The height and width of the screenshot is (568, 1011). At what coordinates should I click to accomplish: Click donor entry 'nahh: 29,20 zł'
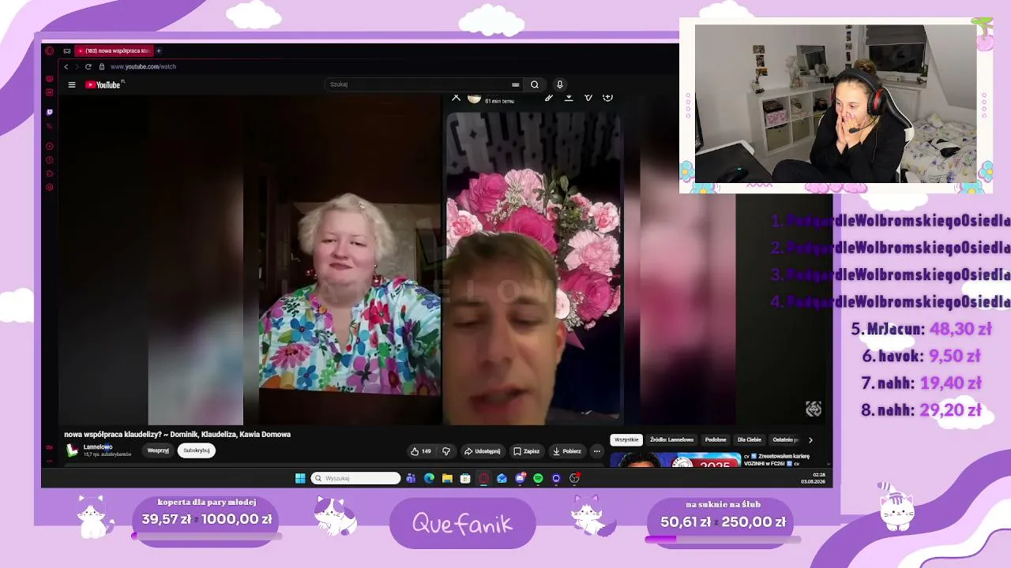[921, 409]
